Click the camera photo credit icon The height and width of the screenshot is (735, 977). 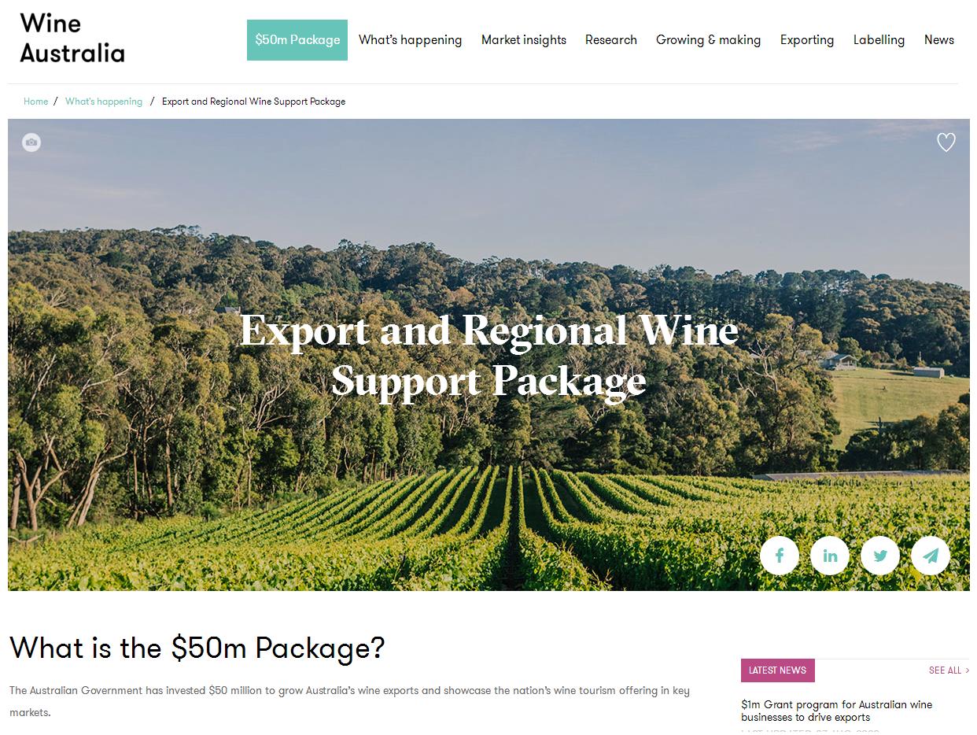pyautogui.click(x=31, y=142)
